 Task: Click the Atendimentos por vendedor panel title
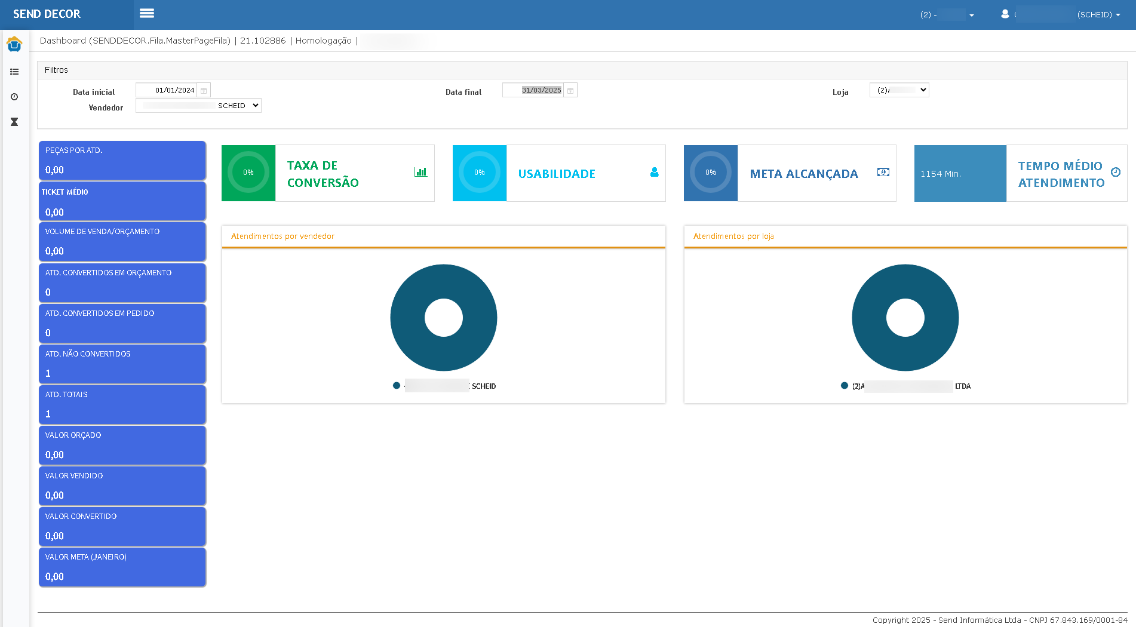point(283,236)
